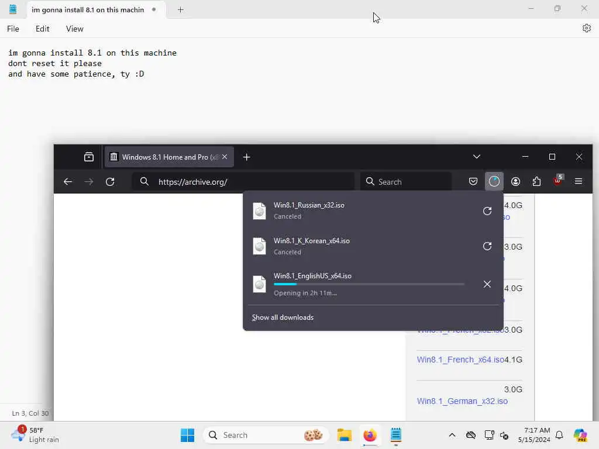This screenshot has height=449, width=599.
Task: Add a new Notepad tab
Action: (x=181, y=10)
